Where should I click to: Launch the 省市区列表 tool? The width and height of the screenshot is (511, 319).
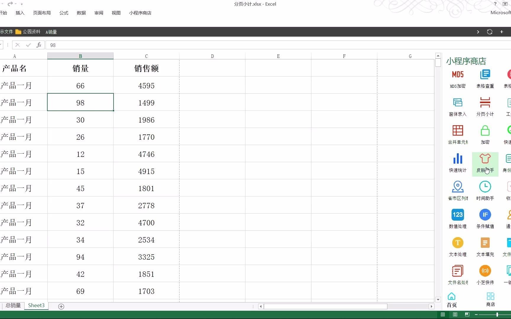pyautogui.click(x=457, y=191)
